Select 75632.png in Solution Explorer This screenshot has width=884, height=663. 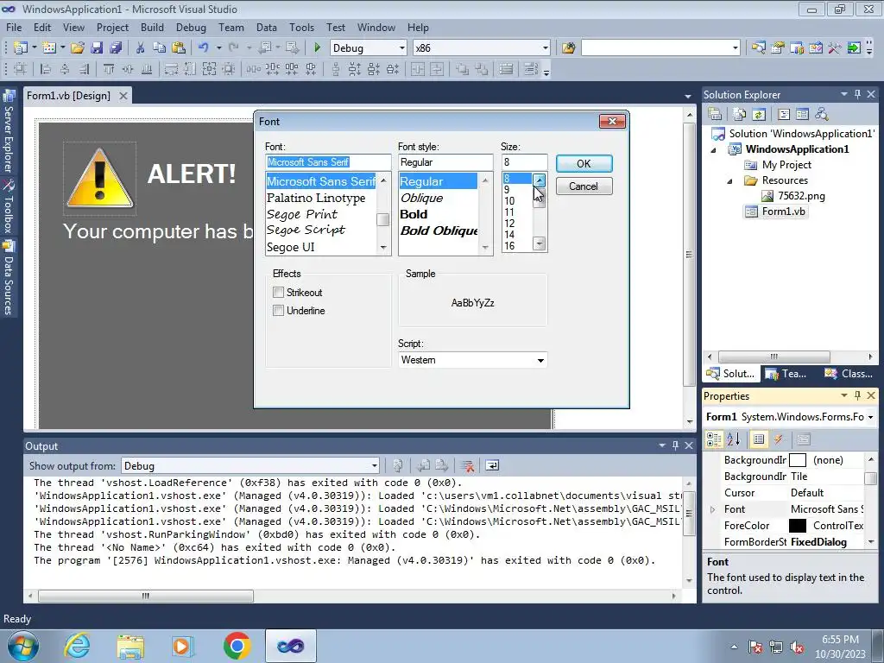[x=800, y=196]
